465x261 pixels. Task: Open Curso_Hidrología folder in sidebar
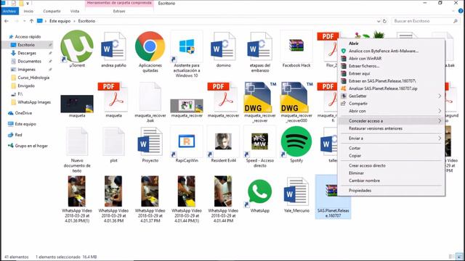coord(33,78)
